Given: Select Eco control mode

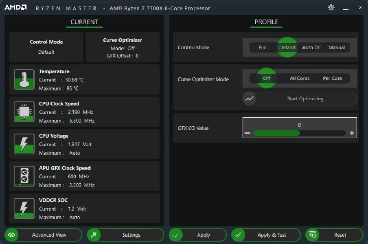Looking at the screenshot, I should (262, 47).
